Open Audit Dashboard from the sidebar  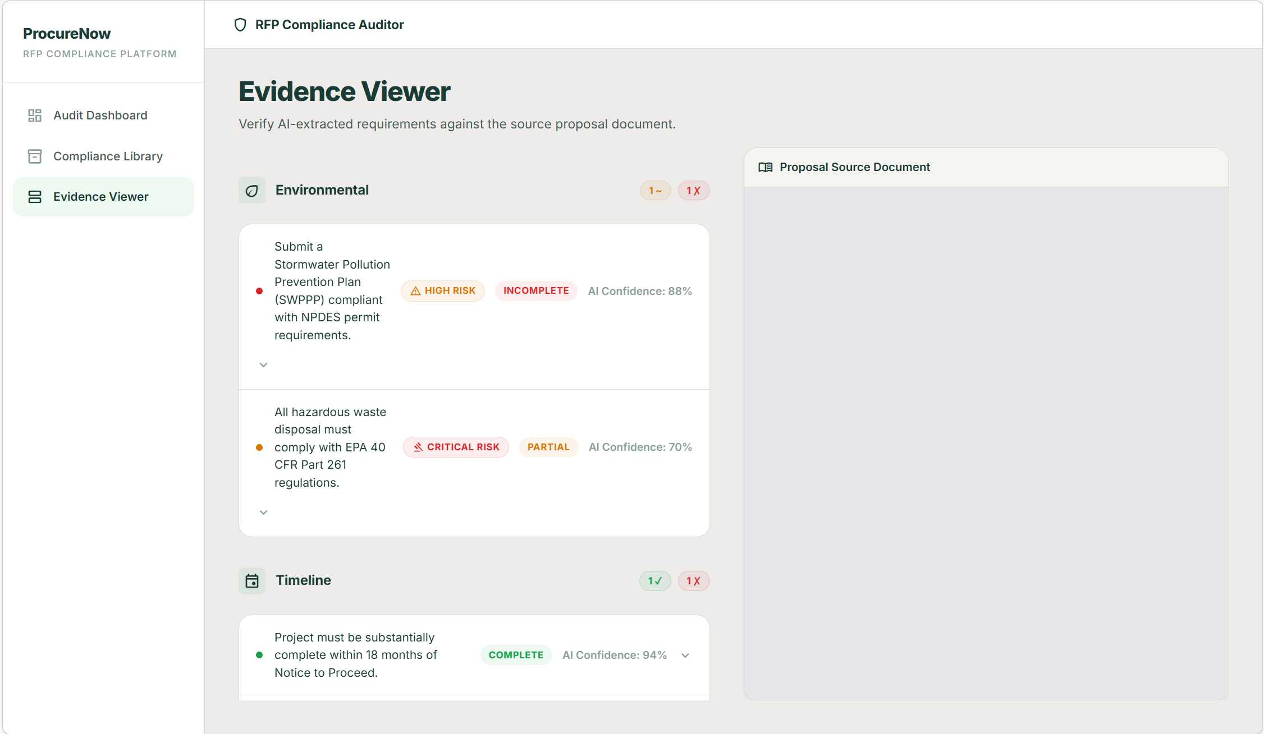pos(100,116)
